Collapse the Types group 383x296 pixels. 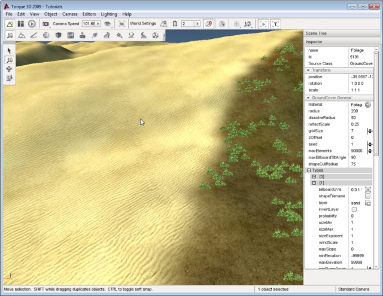(309, 170)
